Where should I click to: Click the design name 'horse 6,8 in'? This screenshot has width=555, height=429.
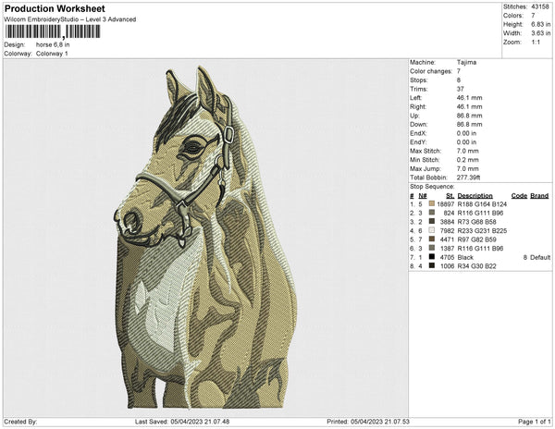53,45
